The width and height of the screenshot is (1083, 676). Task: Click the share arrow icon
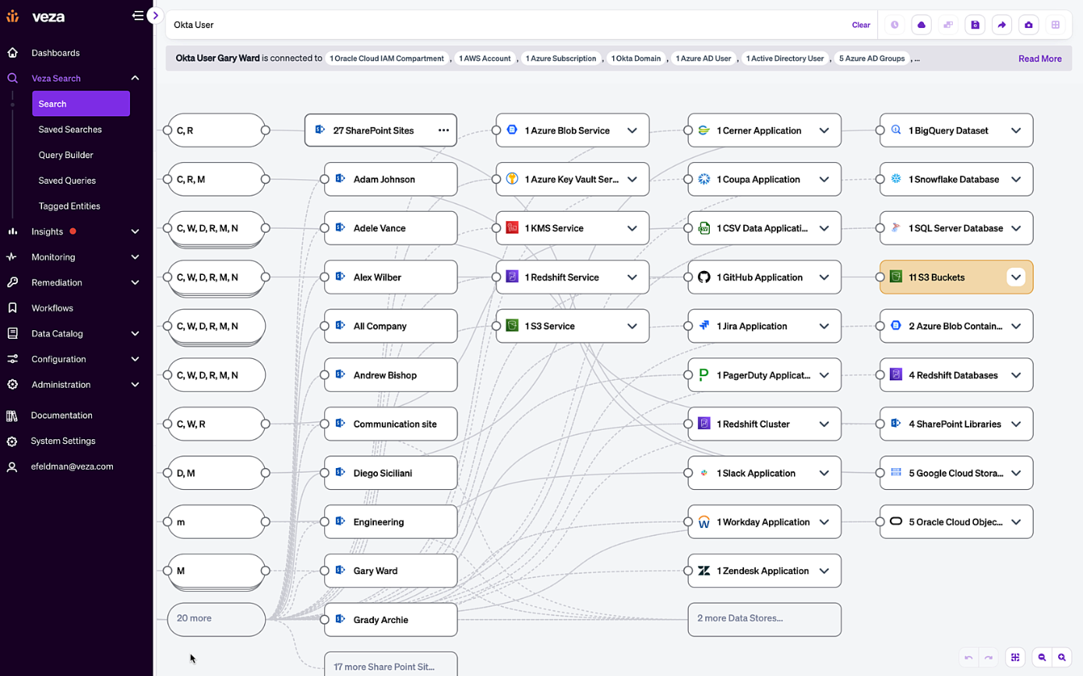click(1002, 25)
